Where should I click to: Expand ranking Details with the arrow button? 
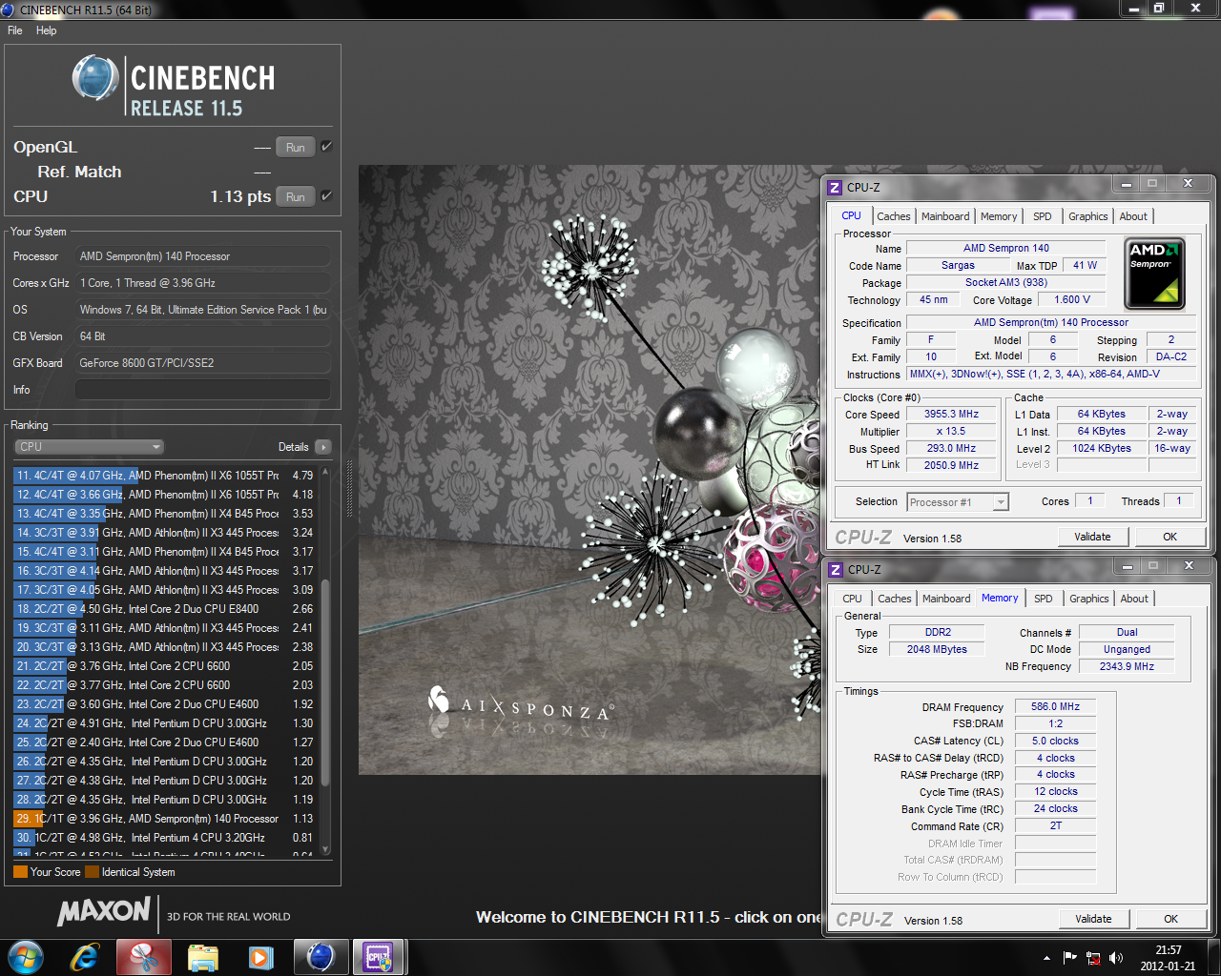[323, 447]
